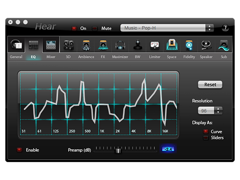Open help with the question mark button
The image size is (240, 180).
pos(225,28)
